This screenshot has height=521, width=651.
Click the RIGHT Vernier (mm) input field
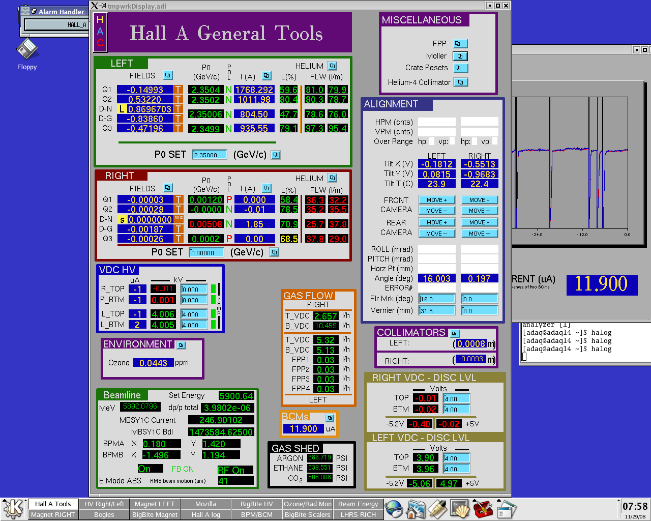tap(480, 310)
